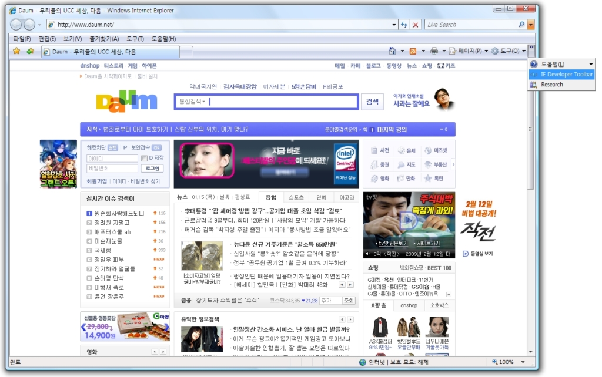Click the page's vertical scrollbar thumb
The image size is (602, 377).
coord(531,129)
